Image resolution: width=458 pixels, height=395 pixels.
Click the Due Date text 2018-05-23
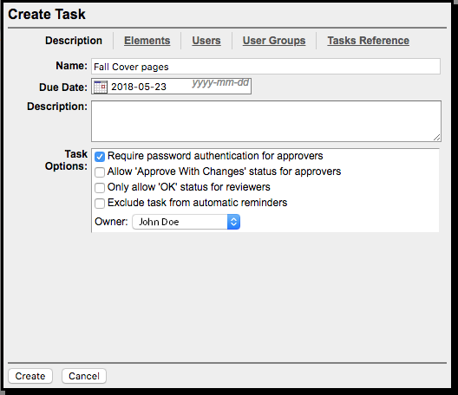click(139, 87)
